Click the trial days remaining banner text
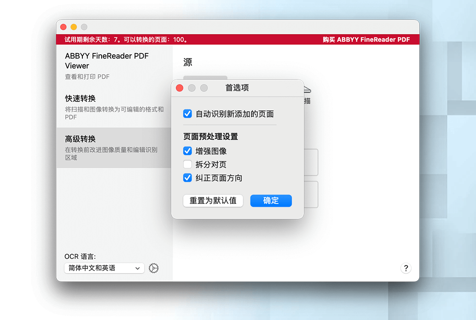 [x=126, y=40]
